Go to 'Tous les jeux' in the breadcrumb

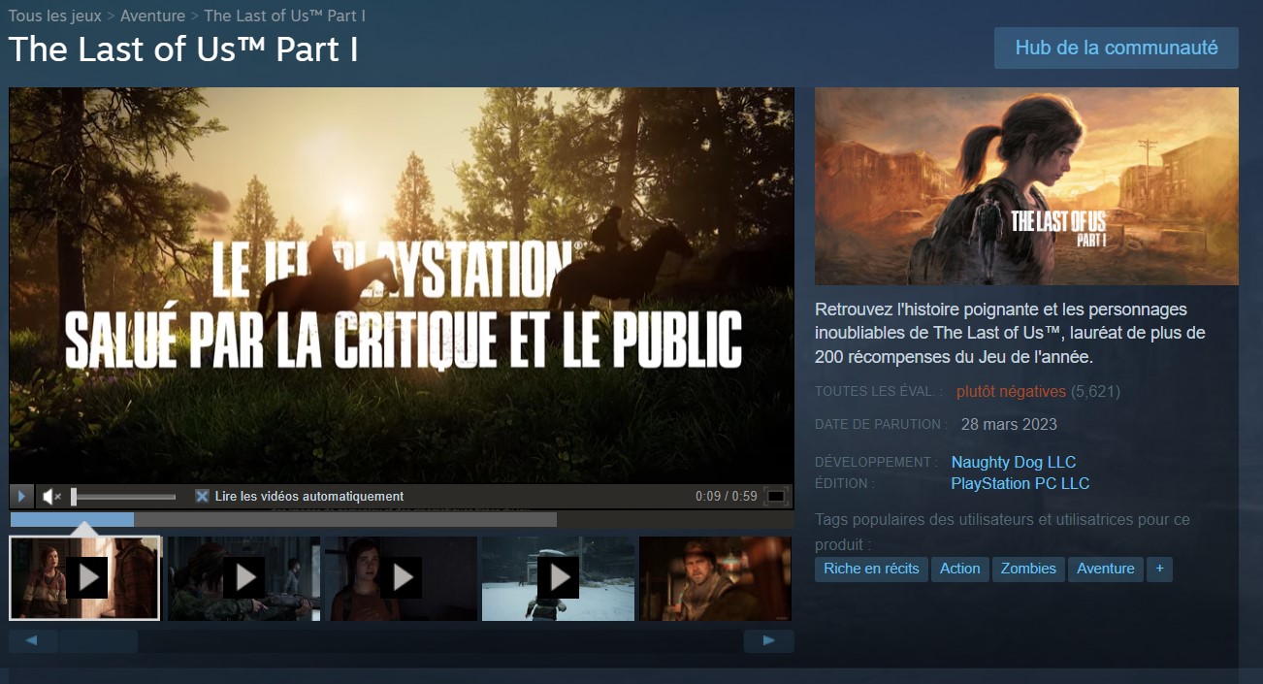click(54, 16)
